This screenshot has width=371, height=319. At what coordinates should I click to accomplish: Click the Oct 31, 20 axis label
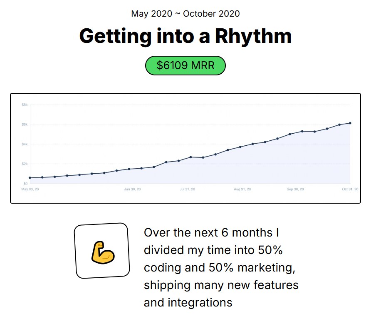[350, 189]
